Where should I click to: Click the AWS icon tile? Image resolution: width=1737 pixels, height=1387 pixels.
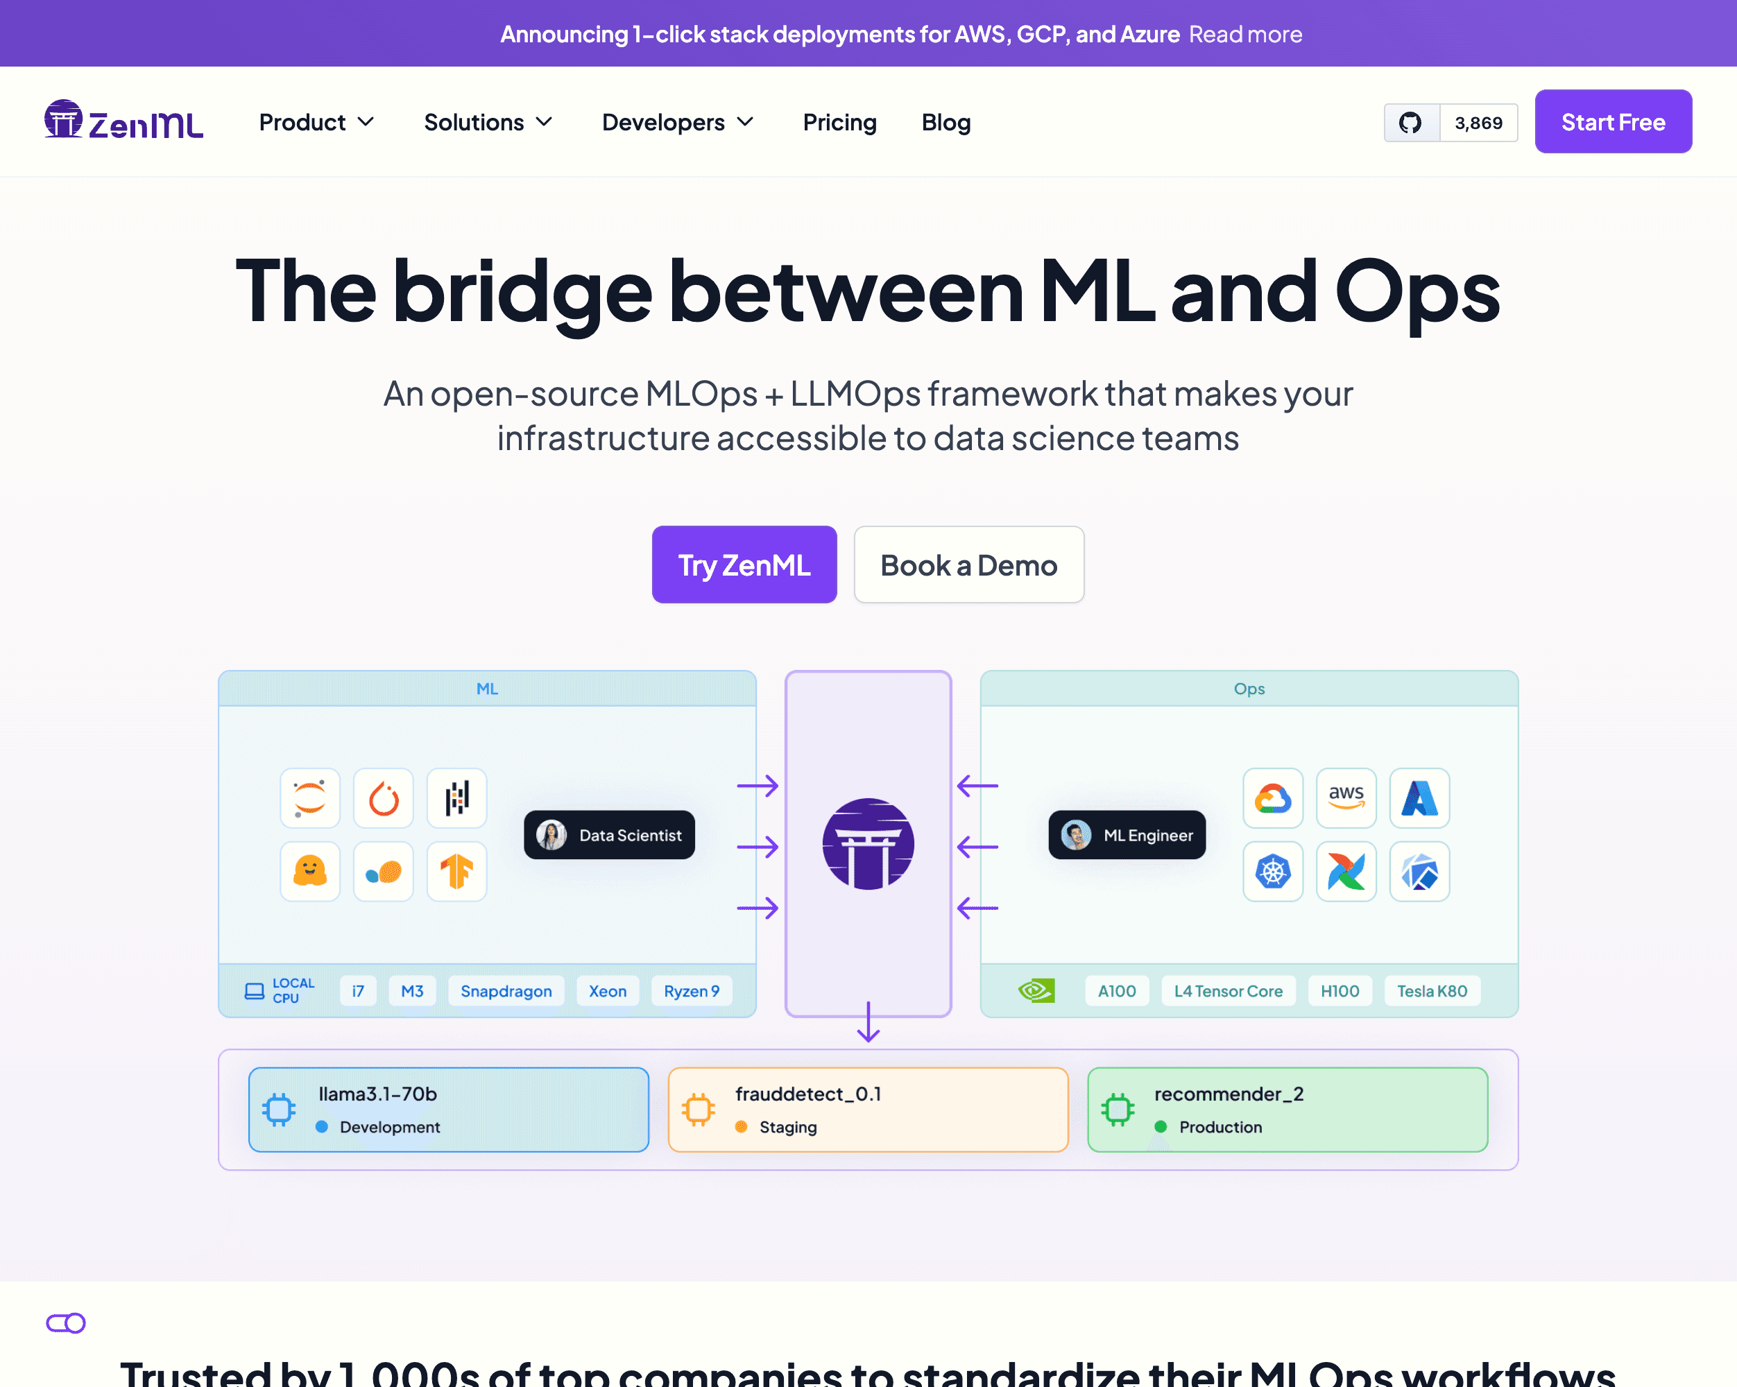1346,798
